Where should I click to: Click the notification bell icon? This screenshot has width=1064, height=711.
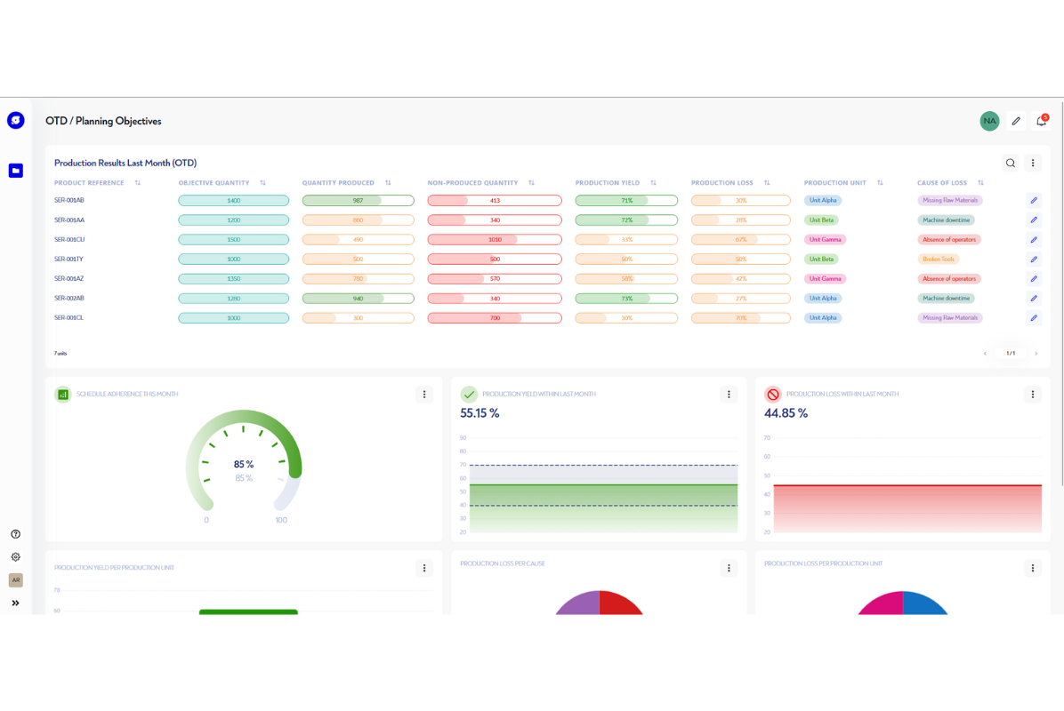[1041, 121]
